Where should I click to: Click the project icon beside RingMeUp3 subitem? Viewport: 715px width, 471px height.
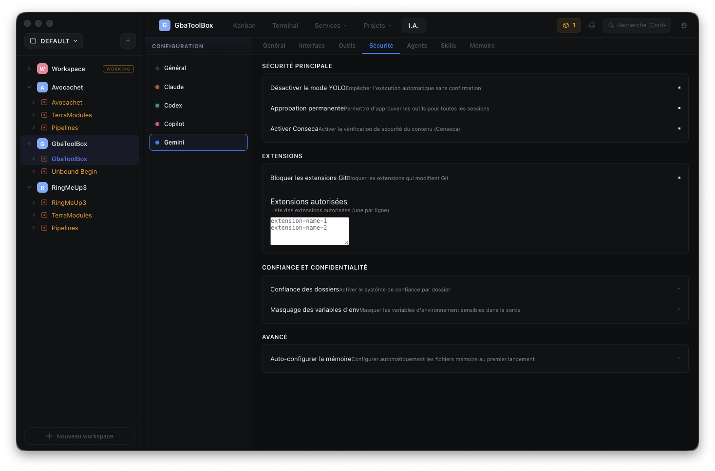pos(44,202)
